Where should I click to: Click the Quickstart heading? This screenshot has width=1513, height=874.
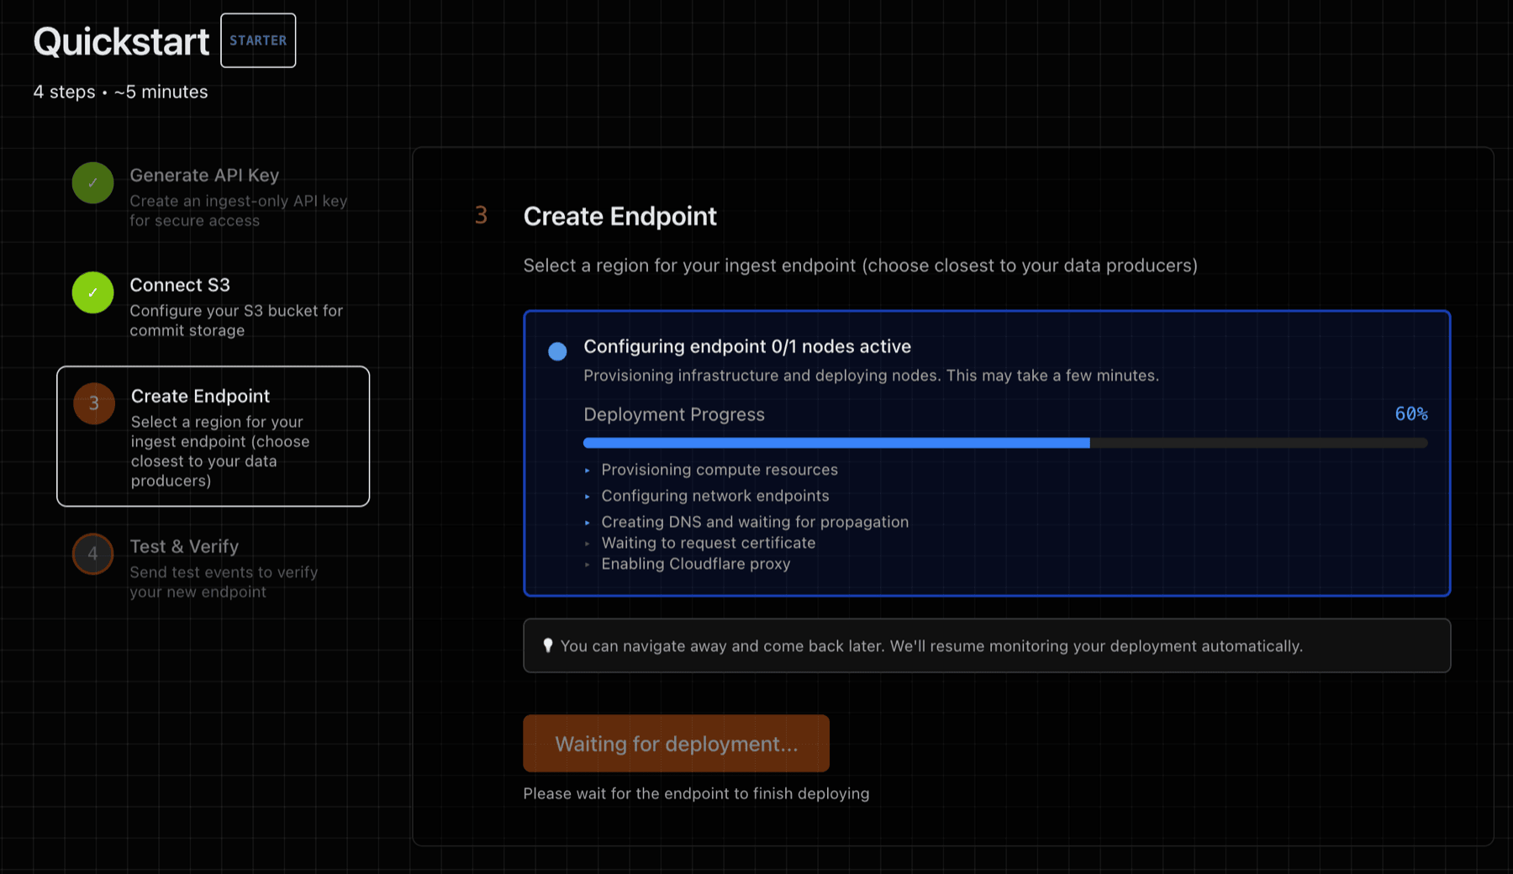pos(120,40)
